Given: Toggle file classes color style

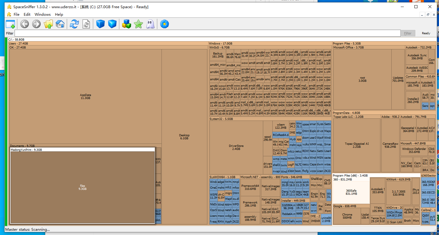Looking at the screenshot, I should pos(126,24).
